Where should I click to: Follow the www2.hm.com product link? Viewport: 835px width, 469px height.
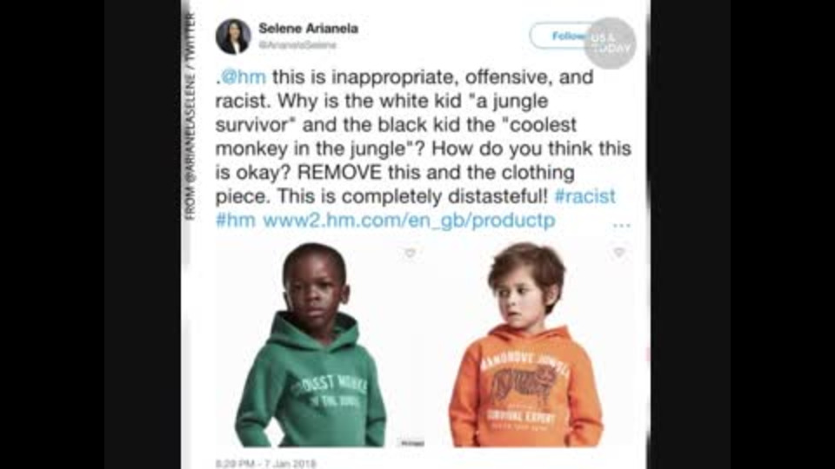tap(409, 221)
